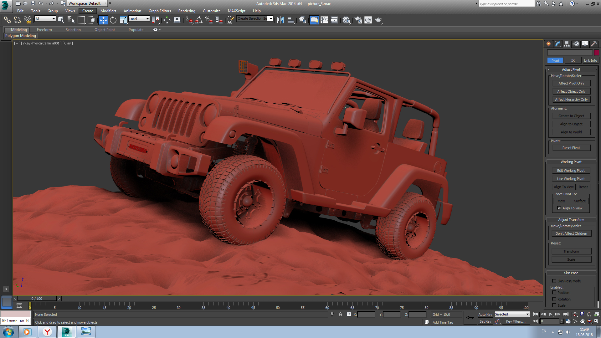Click the Edit Named Selection Sets icon

tap(230, 20)
